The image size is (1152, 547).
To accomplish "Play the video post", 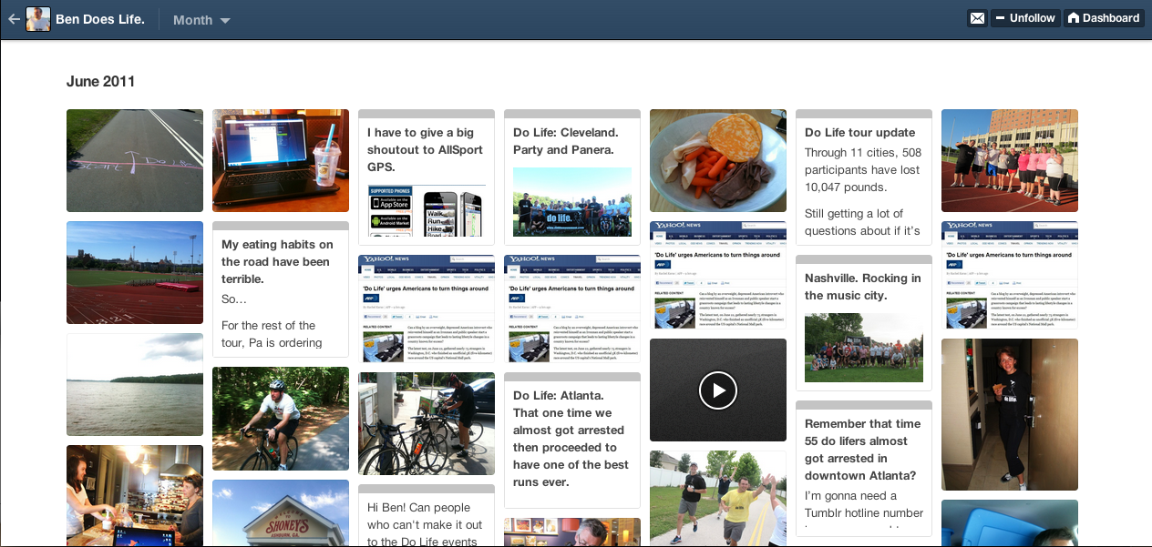I will coord(718,390).
